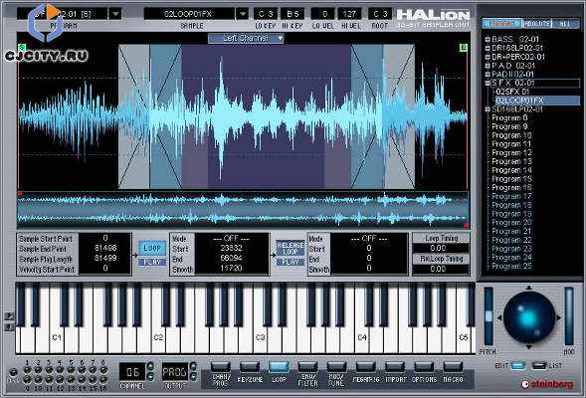Viewport: 586px width, 398px height.
Task: Click the joystick up arrow
Action: click(529, 288)
